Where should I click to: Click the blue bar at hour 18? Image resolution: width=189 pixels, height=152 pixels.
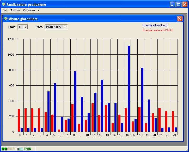coord(142,100)
